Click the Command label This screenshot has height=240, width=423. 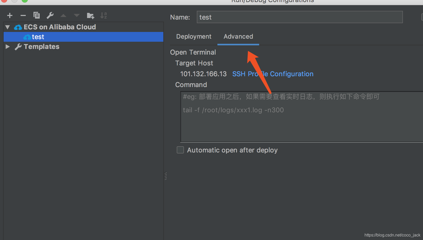[x=191, y=85]
